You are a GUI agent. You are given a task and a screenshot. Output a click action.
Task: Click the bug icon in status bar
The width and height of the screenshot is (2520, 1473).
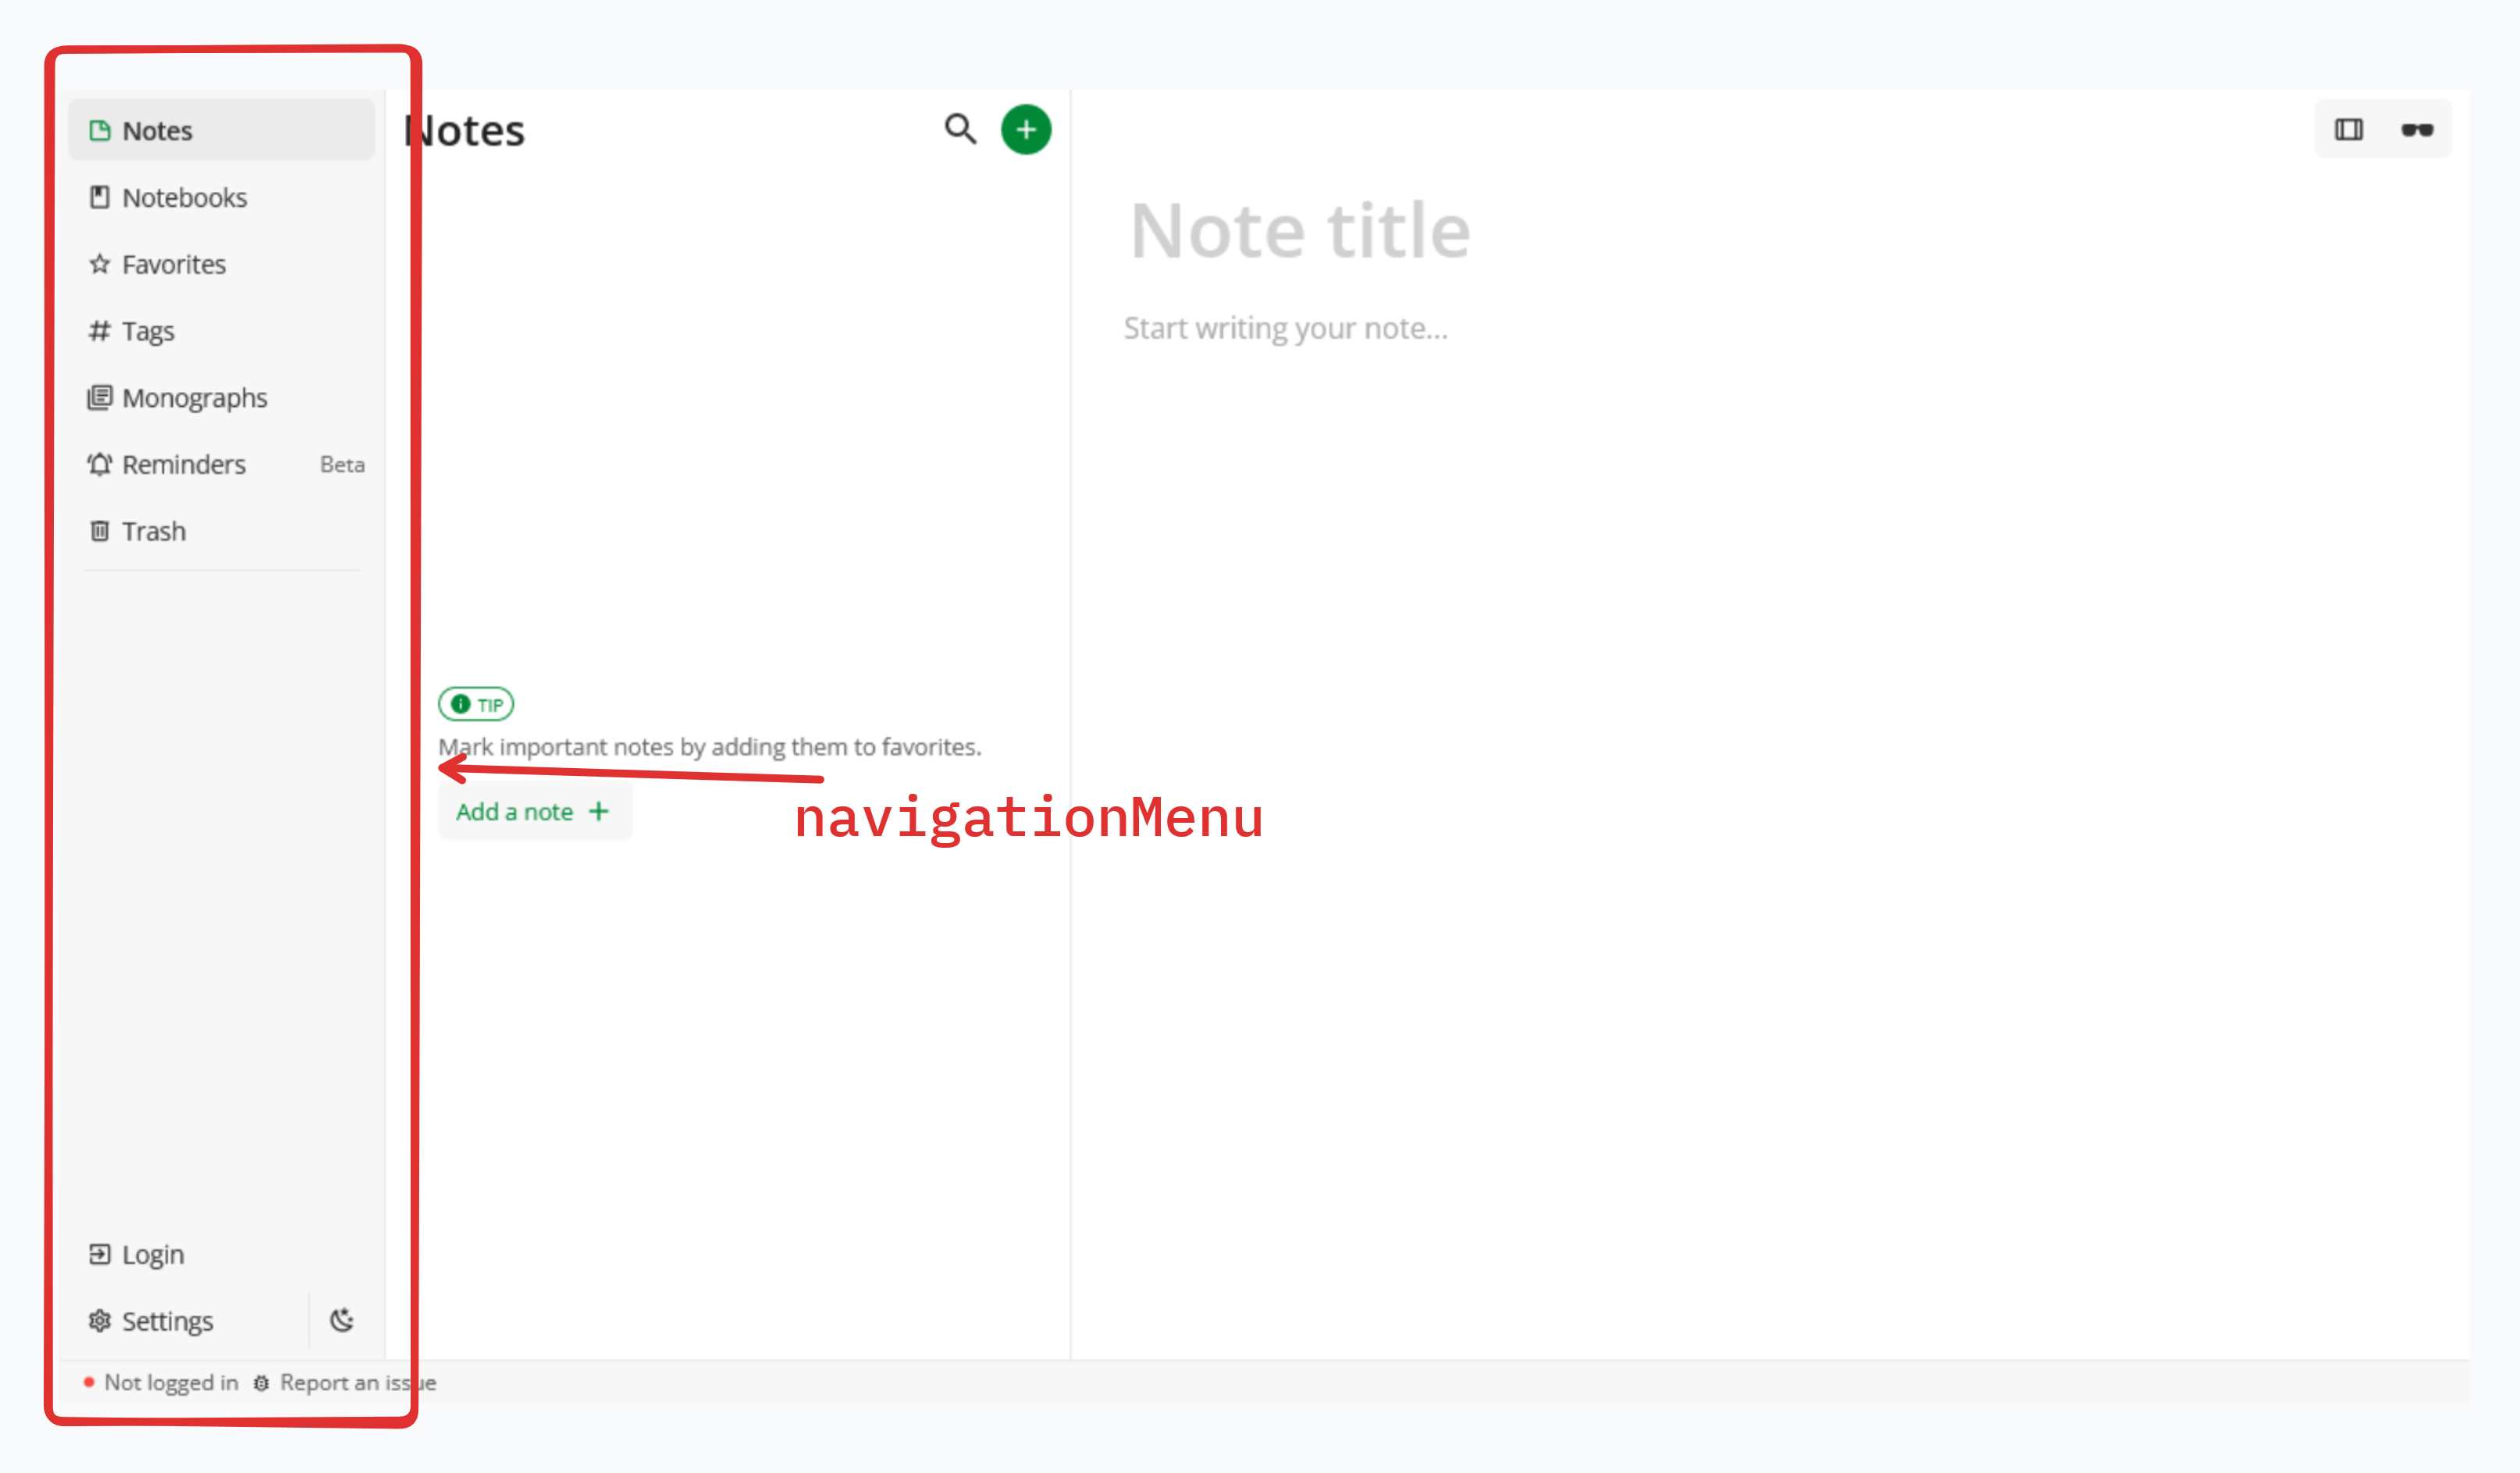point(261,1383)
